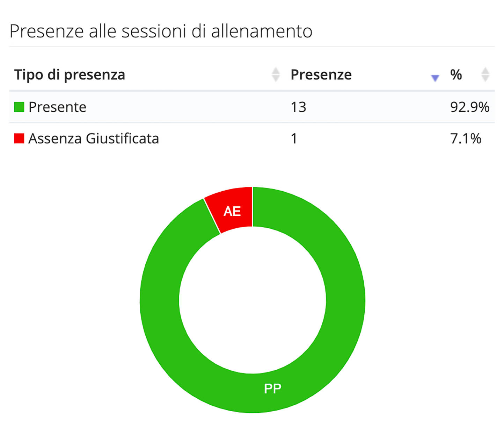Click the Presenze alle sessioni di allenamento title
504x441 pixels.
[x=161, y=30]
